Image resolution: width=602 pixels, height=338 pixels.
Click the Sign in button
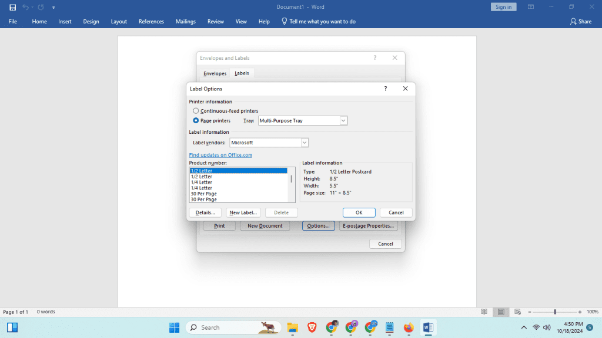click(x=503, y=7)
